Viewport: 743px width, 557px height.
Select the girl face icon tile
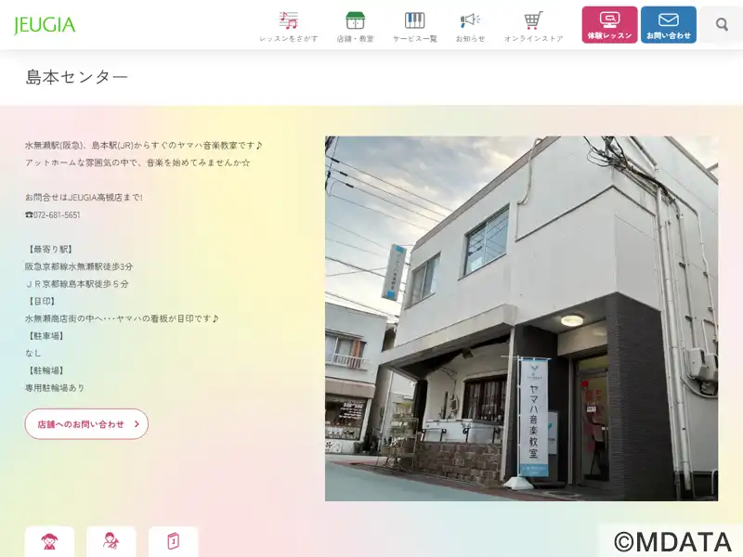[x=49, y=541]
